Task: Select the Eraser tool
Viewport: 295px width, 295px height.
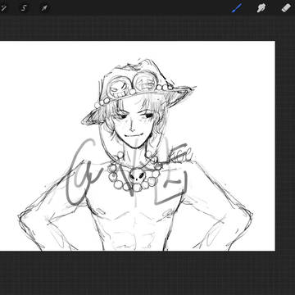Action: coord(286,8)
